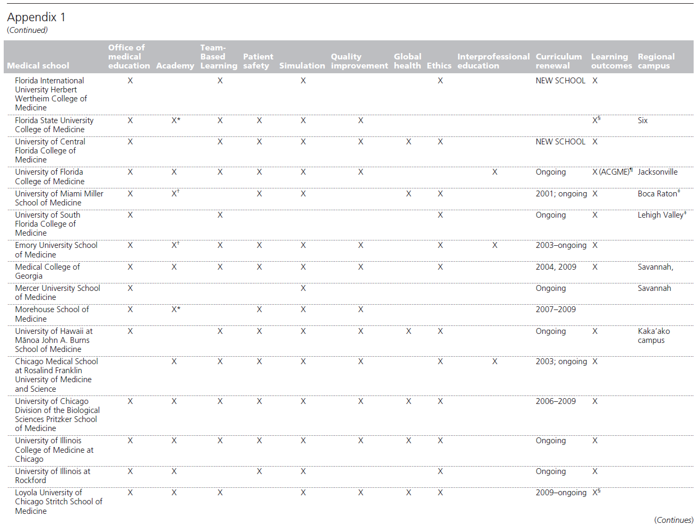Click Ongoing in University of South Florida row
This screenshot has width=700, height=525.
(550, 215)
